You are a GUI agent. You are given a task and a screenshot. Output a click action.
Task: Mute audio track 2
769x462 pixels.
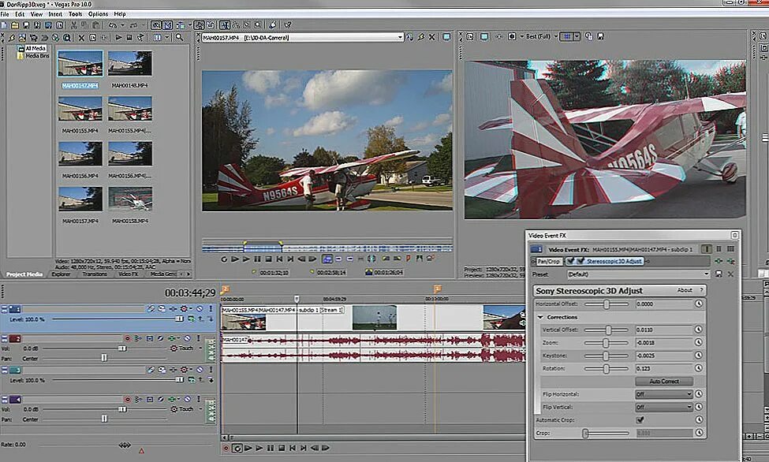click(187, 338)
